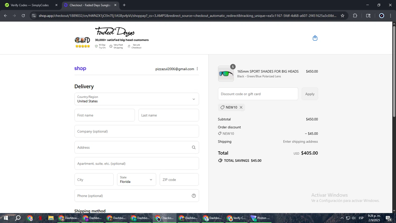Open browser extensions puzzle icon
Image resolution: width=396 pixels, height=223 pixels.
355,16
